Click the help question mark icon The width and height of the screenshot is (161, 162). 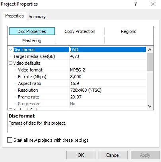pos(136,4)
